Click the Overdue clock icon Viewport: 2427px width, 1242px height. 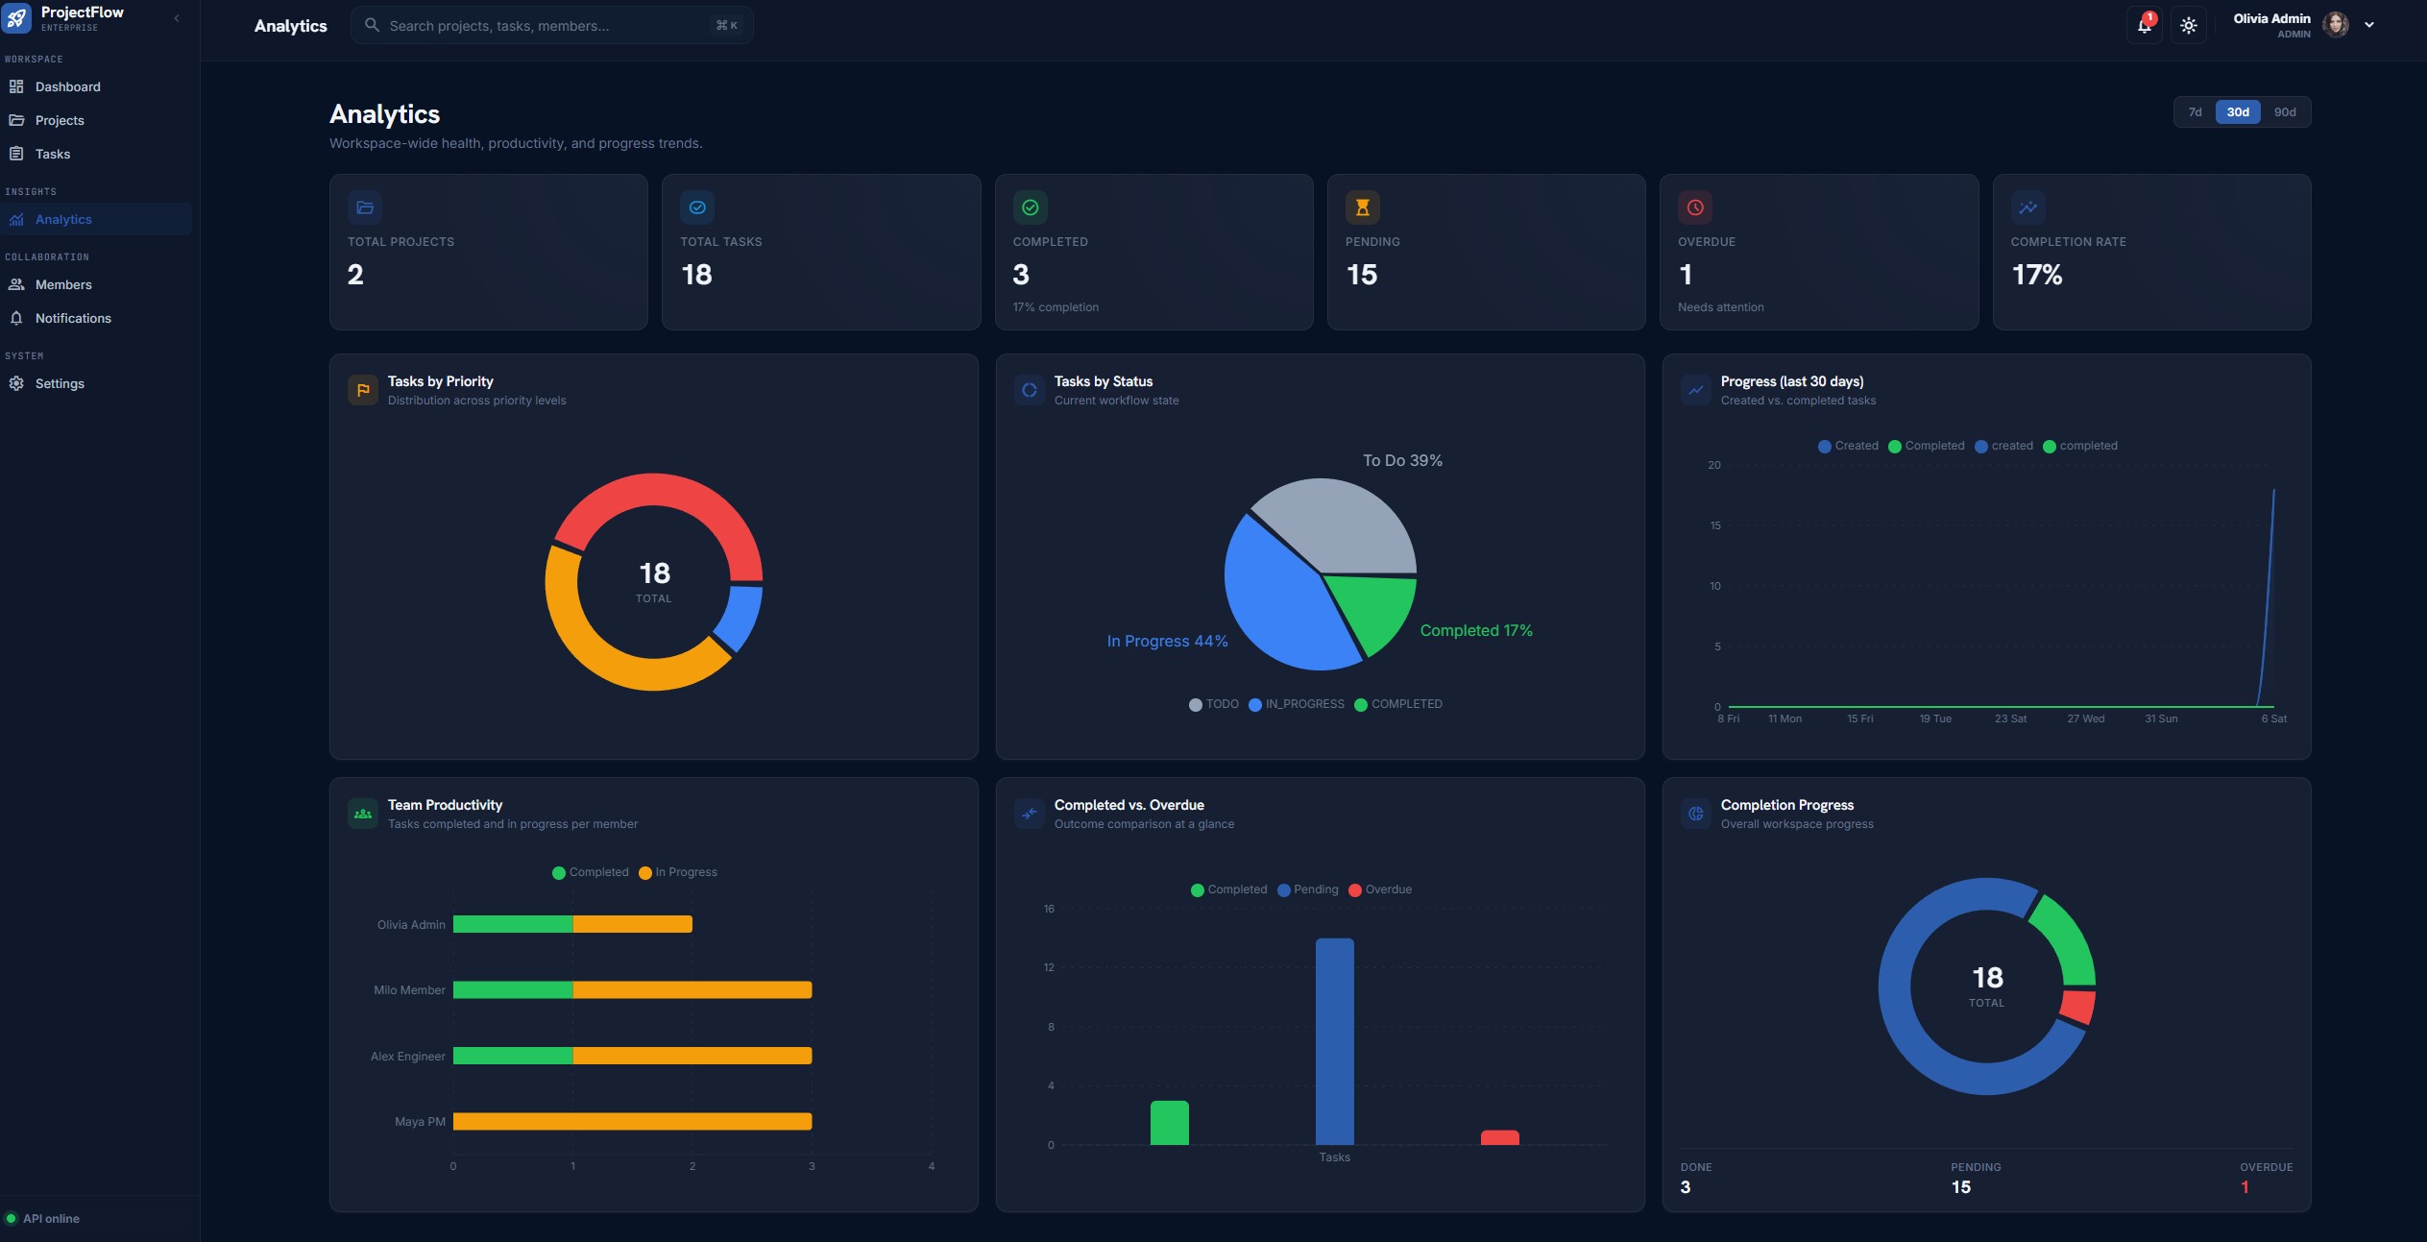pyautogui.click(x=1695, y=207)
